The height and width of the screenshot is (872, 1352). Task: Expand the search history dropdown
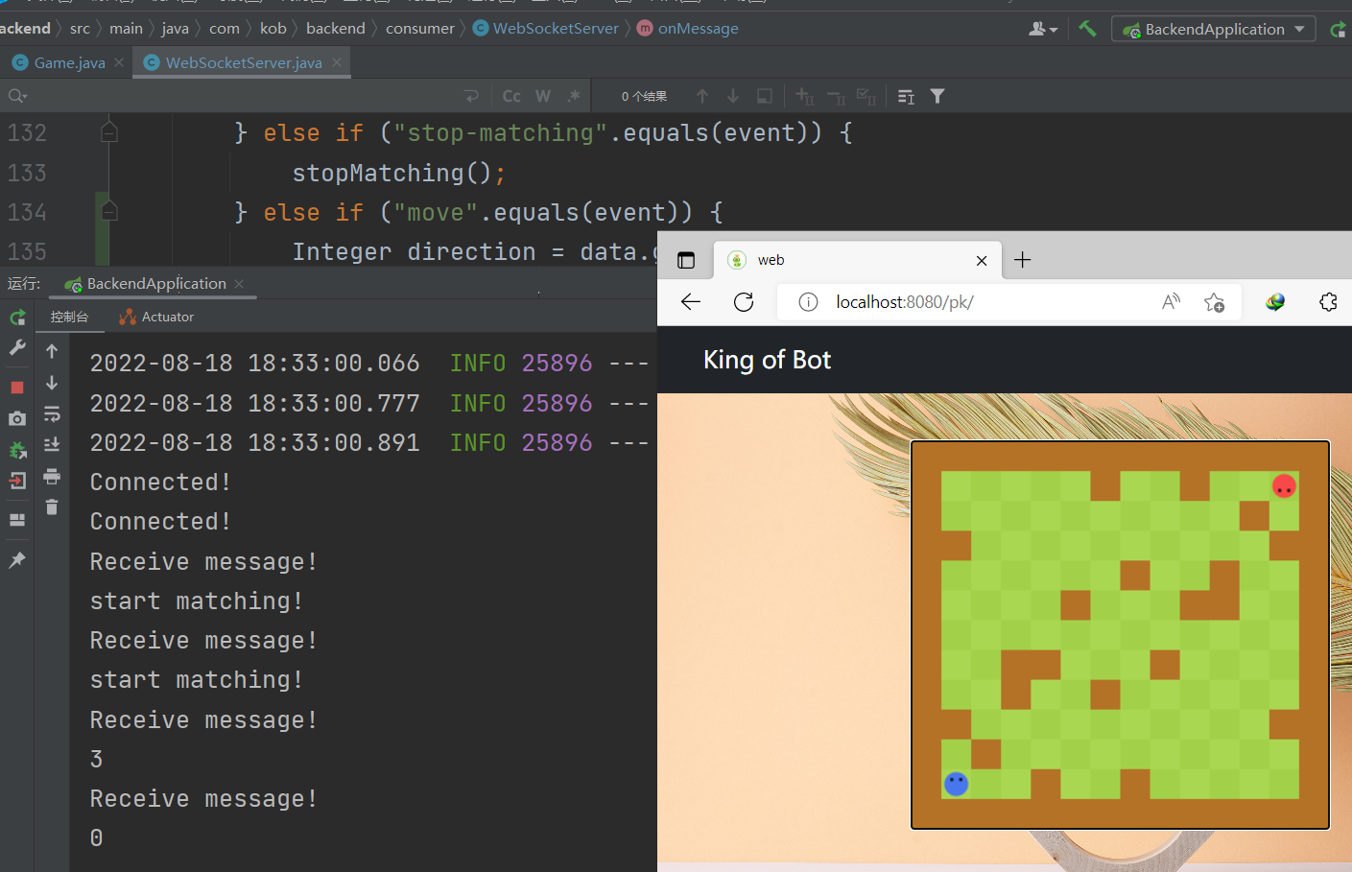(17, 96)
